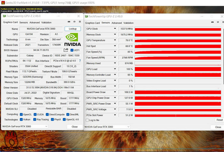Screen dimensions: 224x152
Task: Click the screenshot camera icon in left GPU-Z window
Action: point(69,22)
